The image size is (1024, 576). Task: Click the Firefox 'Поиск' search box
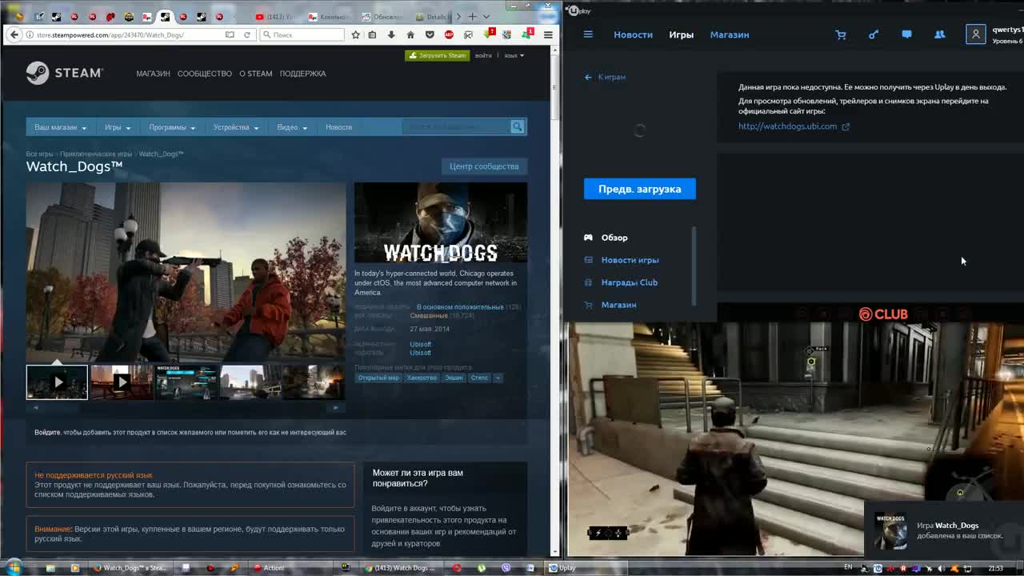302,34
